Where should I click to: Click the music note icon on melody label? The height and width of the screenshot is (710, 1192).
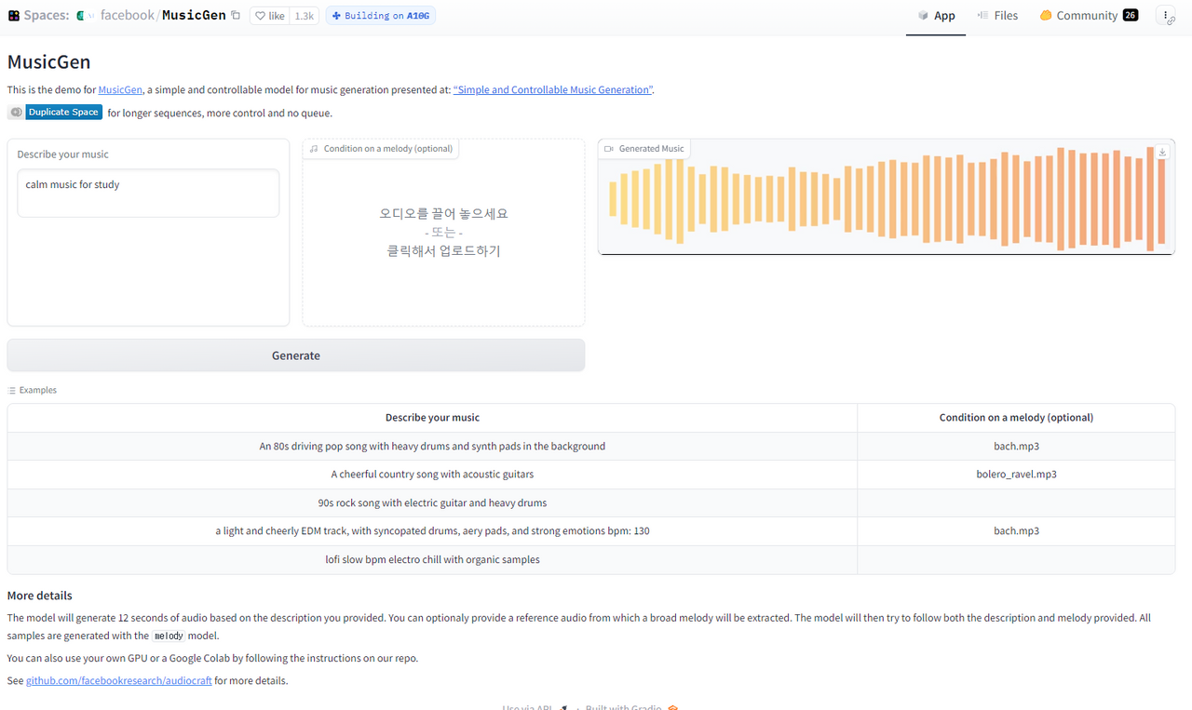(x=314, y=149)
